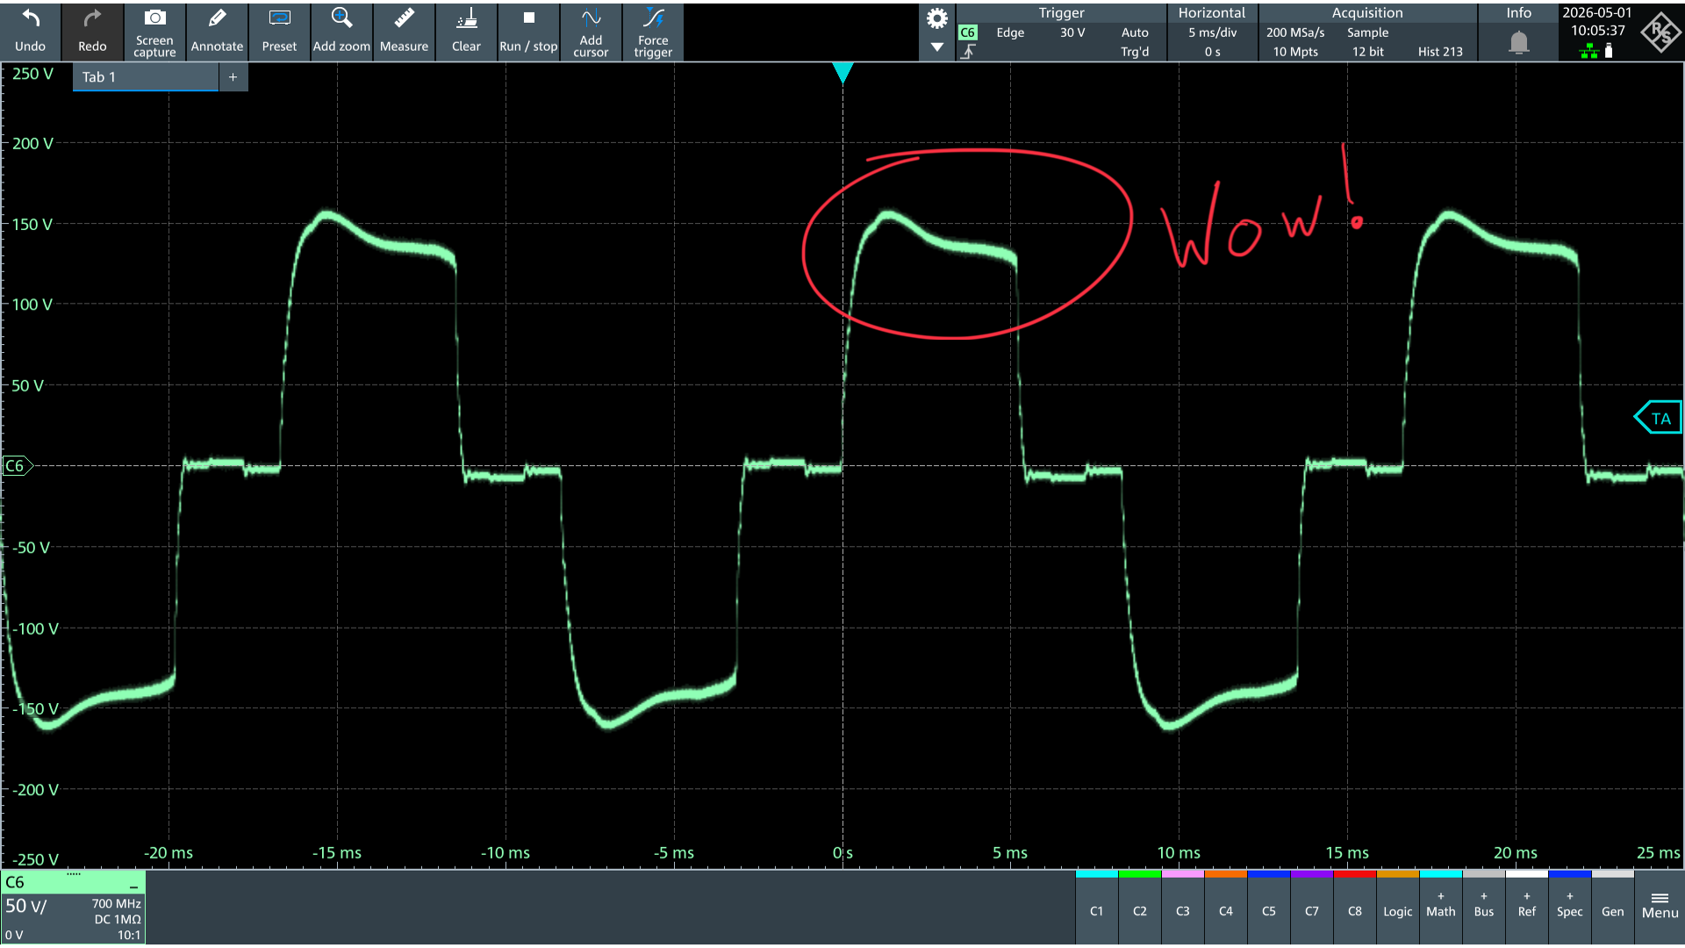Click the 10:1 probe attenuation label
The width and height of the screenshot is (1685, 948).
coord(129,936)
